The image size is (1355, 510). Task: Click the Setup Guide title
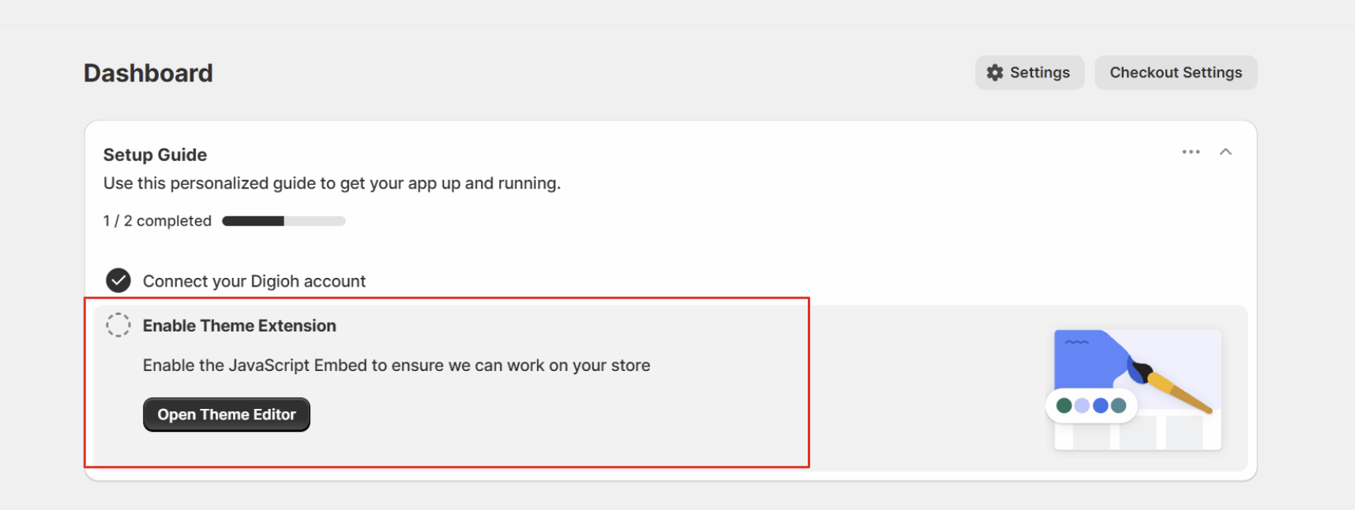pyautogui.click(x=155, y=155)
